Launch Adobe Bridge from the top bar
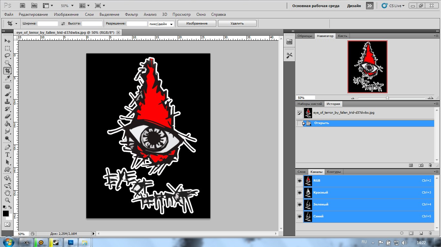The width and height of the screenshot is (441, 247). (x=23, y=5)
